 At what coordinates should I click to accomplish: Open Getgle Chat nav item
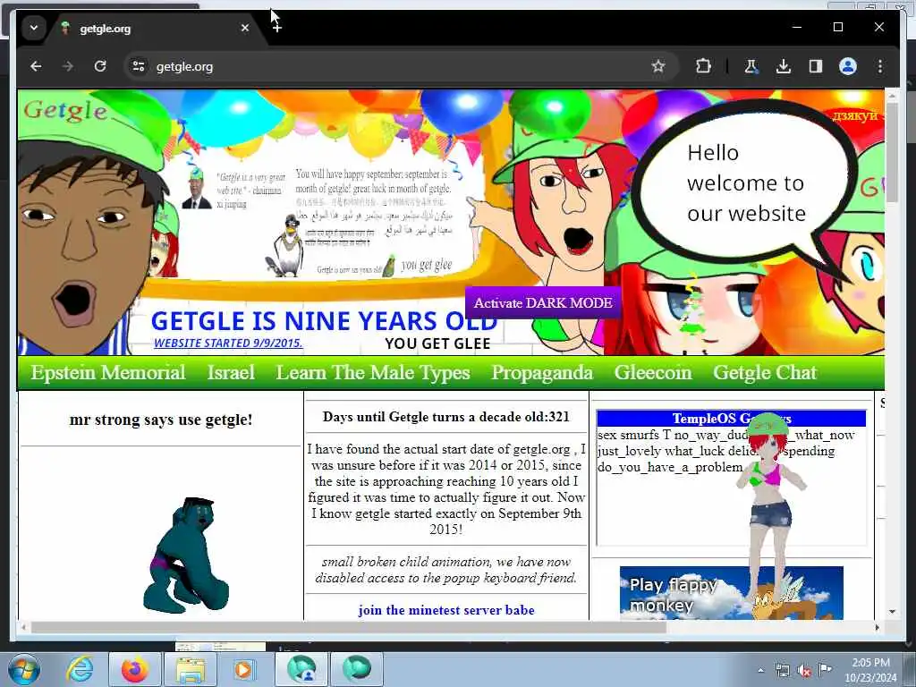(x=765, y=373)
